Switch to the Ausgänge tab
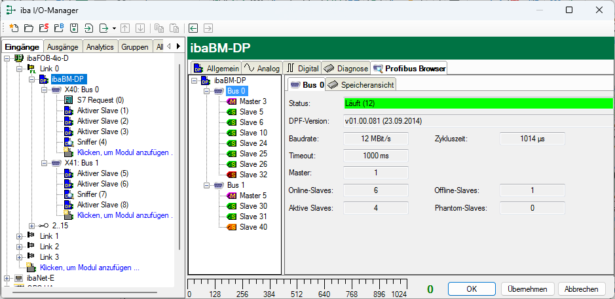Viewport: 615px width, 299px height. [63, 46]
